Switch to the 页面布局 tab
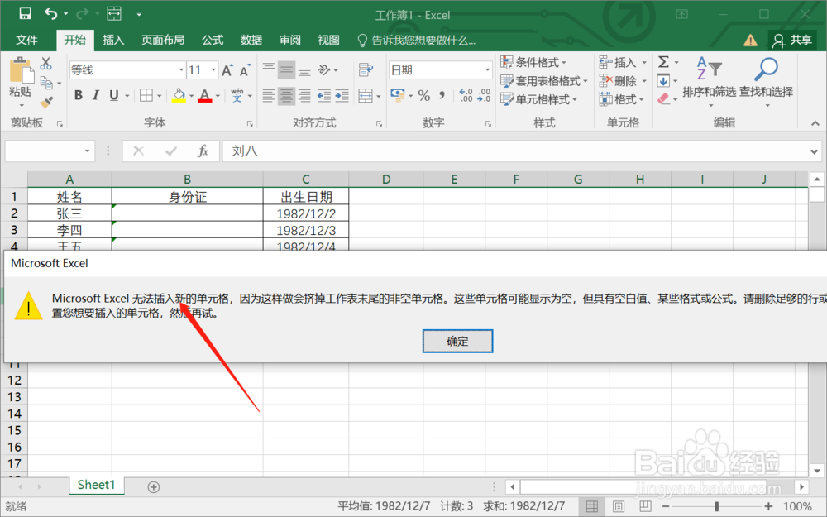The width and height of the screenshot is (827, 517). point(162,40)
